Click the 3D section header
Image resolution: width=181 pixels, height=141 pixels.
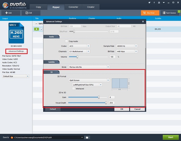pos(52,72)
